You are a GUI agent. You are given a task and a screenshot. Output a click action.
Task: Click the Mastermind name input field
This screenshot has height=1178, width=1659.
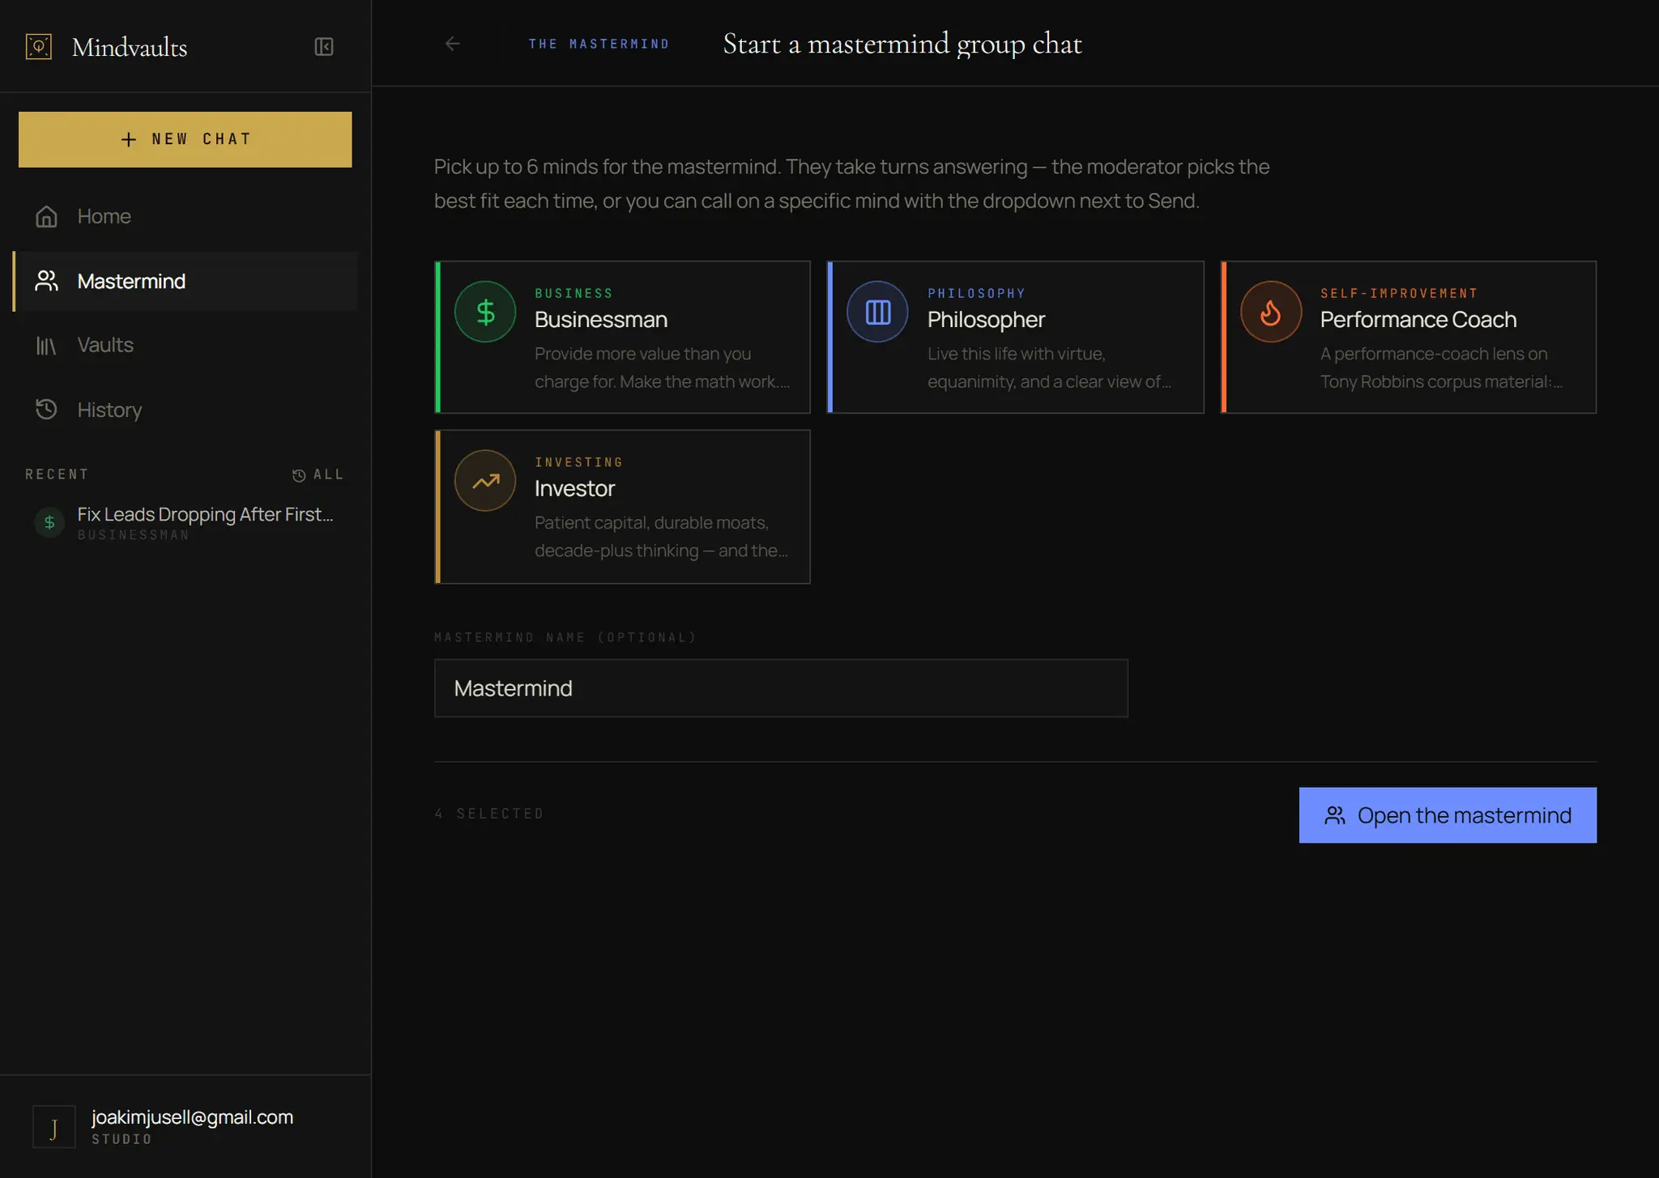(781, 688)
